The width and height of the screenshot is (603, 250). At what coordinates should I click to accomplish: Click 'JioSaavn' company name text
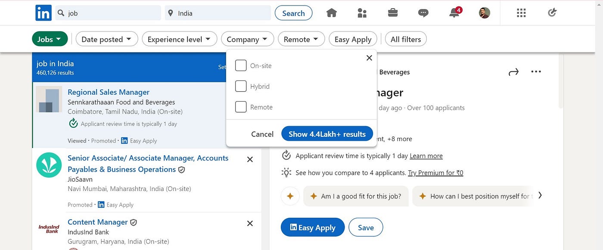[80, 179]
